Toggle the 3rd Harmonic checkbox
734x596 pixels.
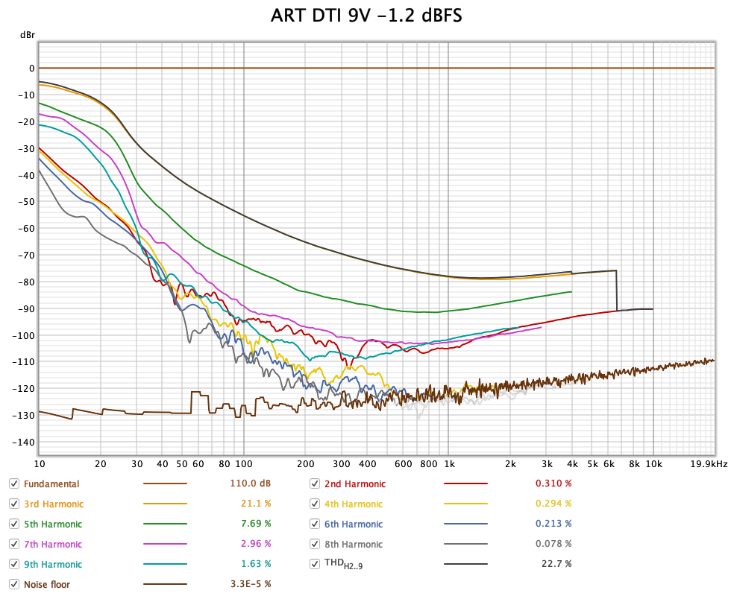tap(14, 504)
